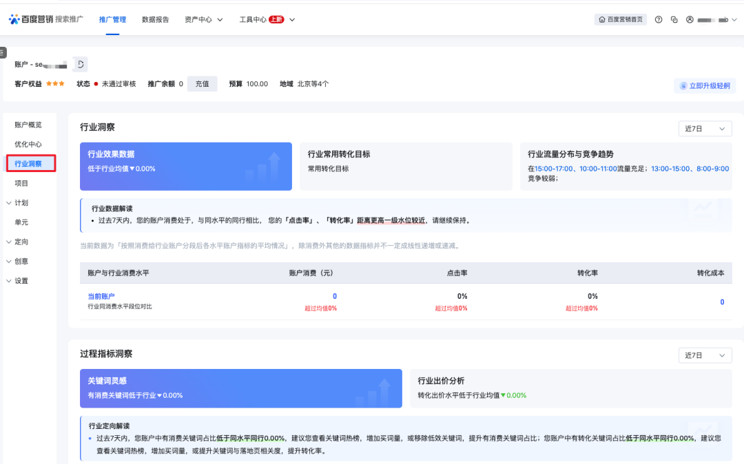The width and height of the screenshot is (744, 464).
Task: Click the 充值 button
Action: click(202, 84)
